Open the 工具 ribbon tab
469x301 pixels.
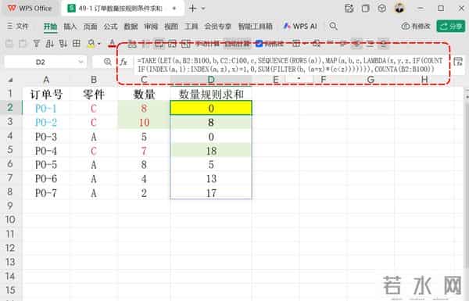tap(192, 27)
